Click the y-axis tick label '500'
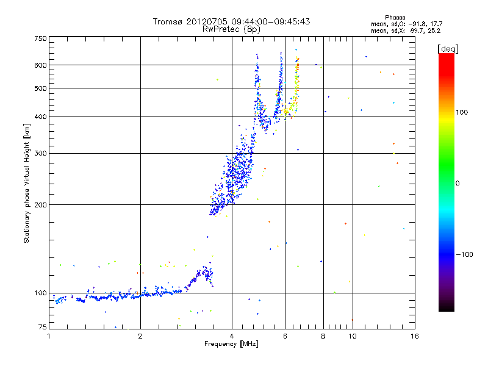Screen dimensions: 488x366 [x=40, y=88]
